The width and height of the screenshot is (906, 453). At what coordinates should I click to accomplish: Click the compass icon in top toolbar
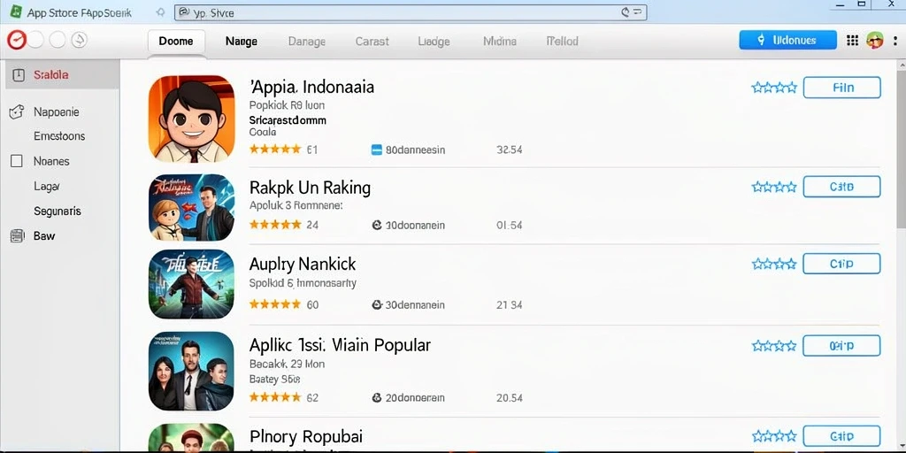click(x=79, y=40)
